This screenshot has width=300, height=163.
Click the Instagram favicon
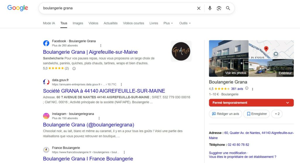[46, 116]
